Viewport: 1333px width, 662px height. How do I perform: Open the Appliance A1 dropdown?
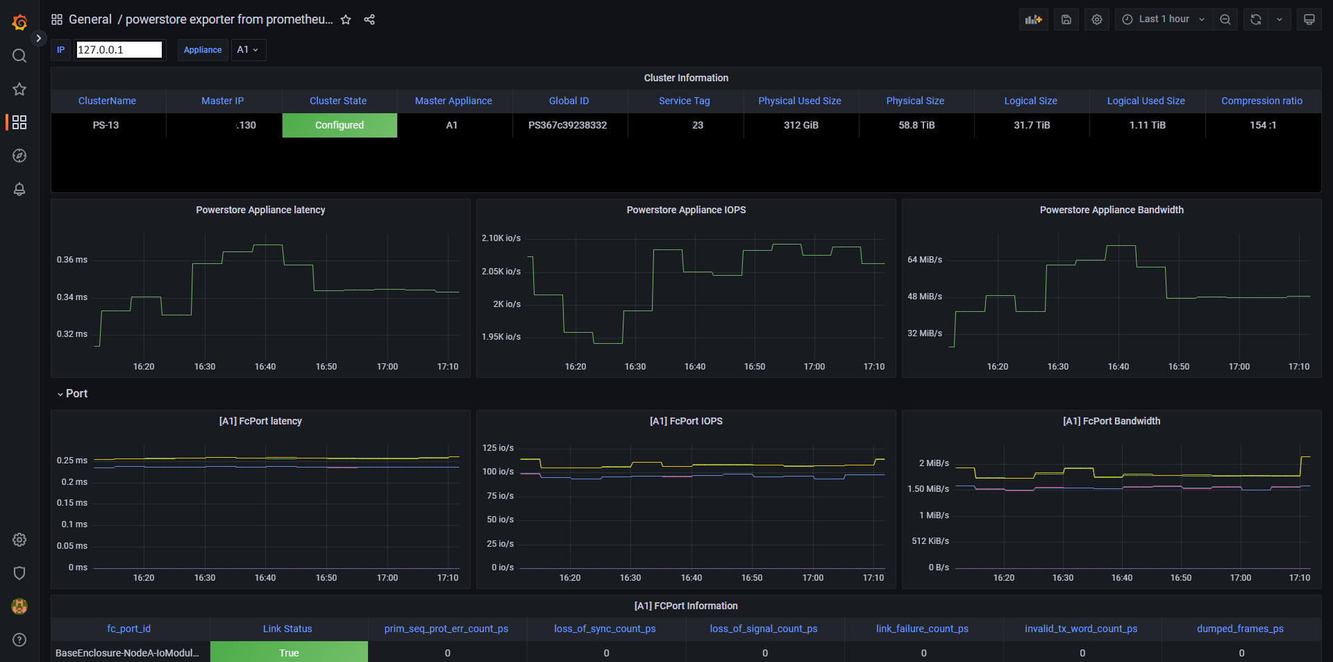248,50
